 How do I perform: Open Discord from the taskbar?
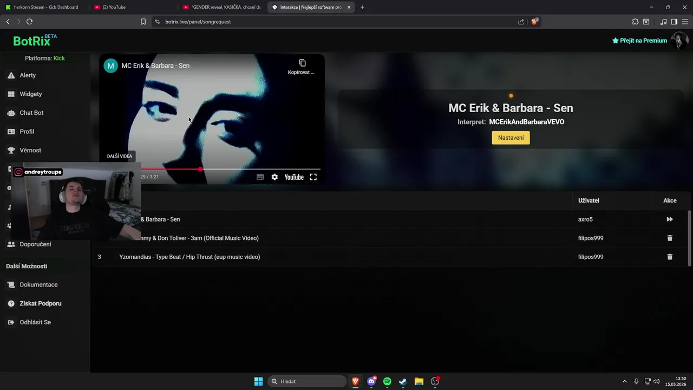[x=371, y=381]
